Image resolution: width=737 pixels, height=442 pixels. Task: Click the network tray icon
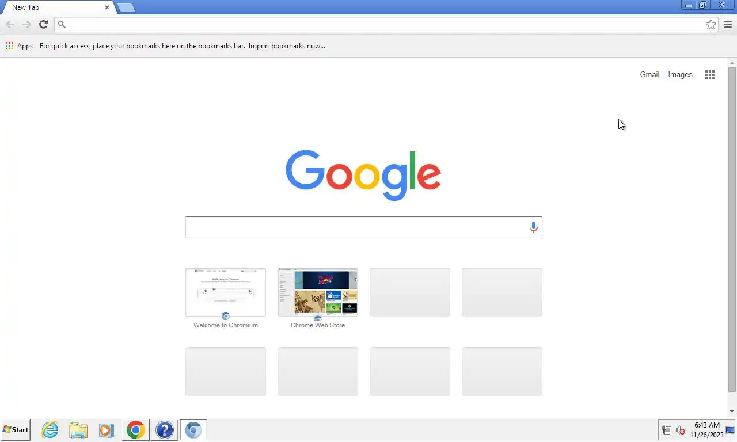667,430
